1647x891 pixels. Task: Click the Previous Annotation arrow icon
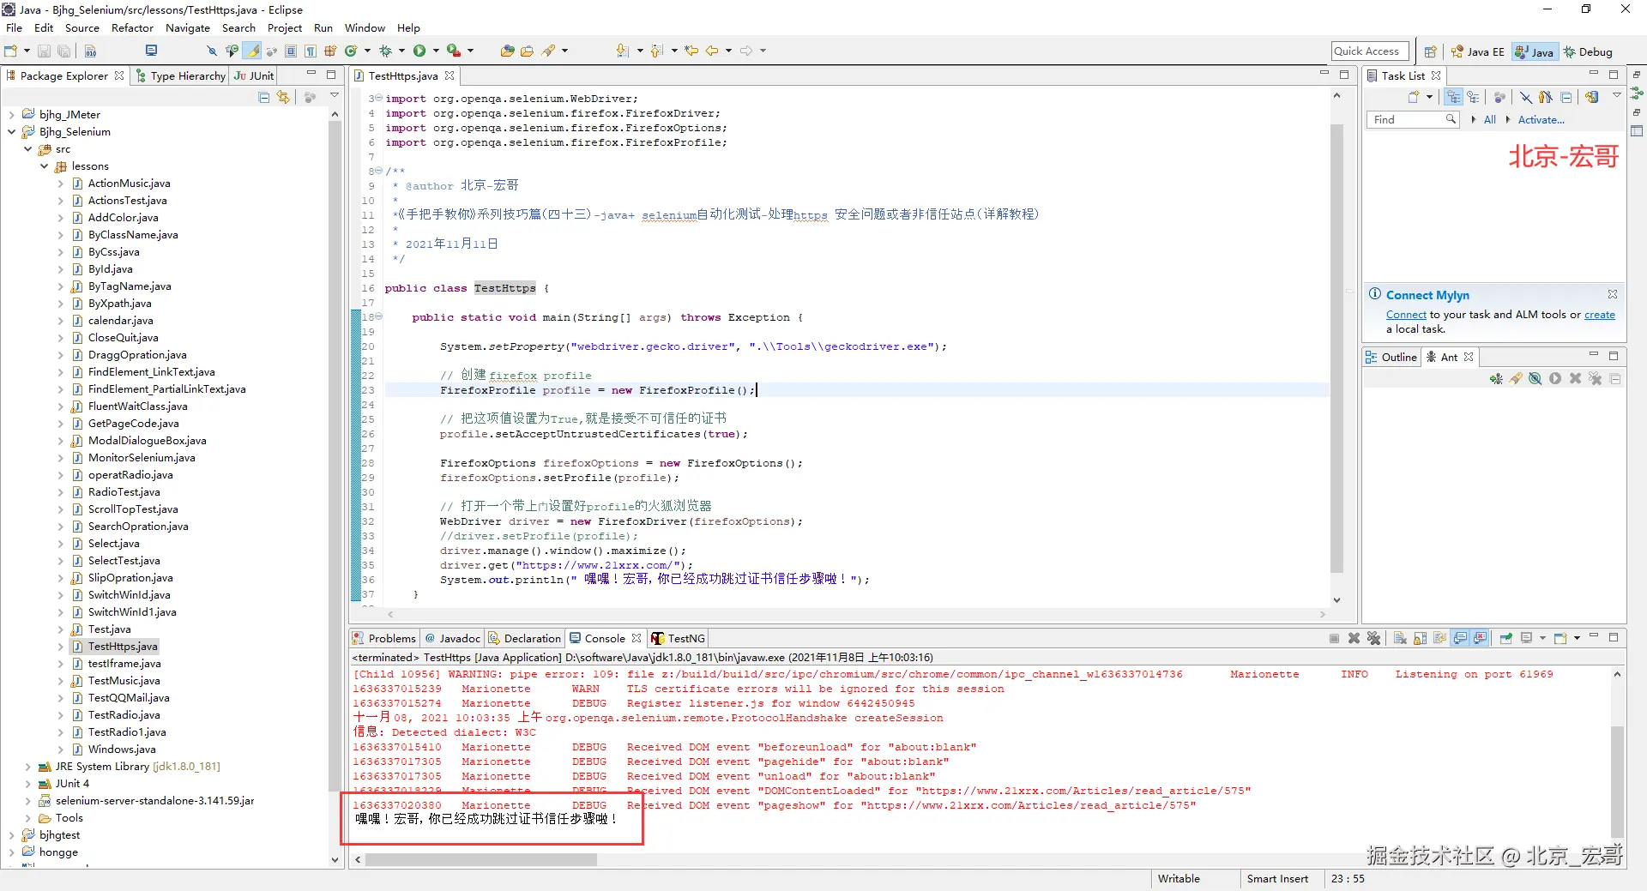coord(657,51)
